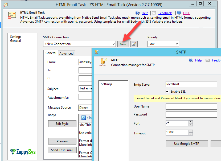Click the edit pencil icon beside New
The height and width of the screenshot is (161, 221).
click(x=134, y=44)
